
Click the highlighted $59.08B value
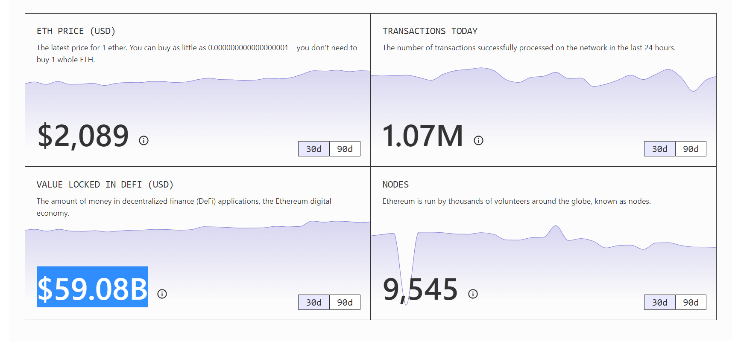click(92, 287)
